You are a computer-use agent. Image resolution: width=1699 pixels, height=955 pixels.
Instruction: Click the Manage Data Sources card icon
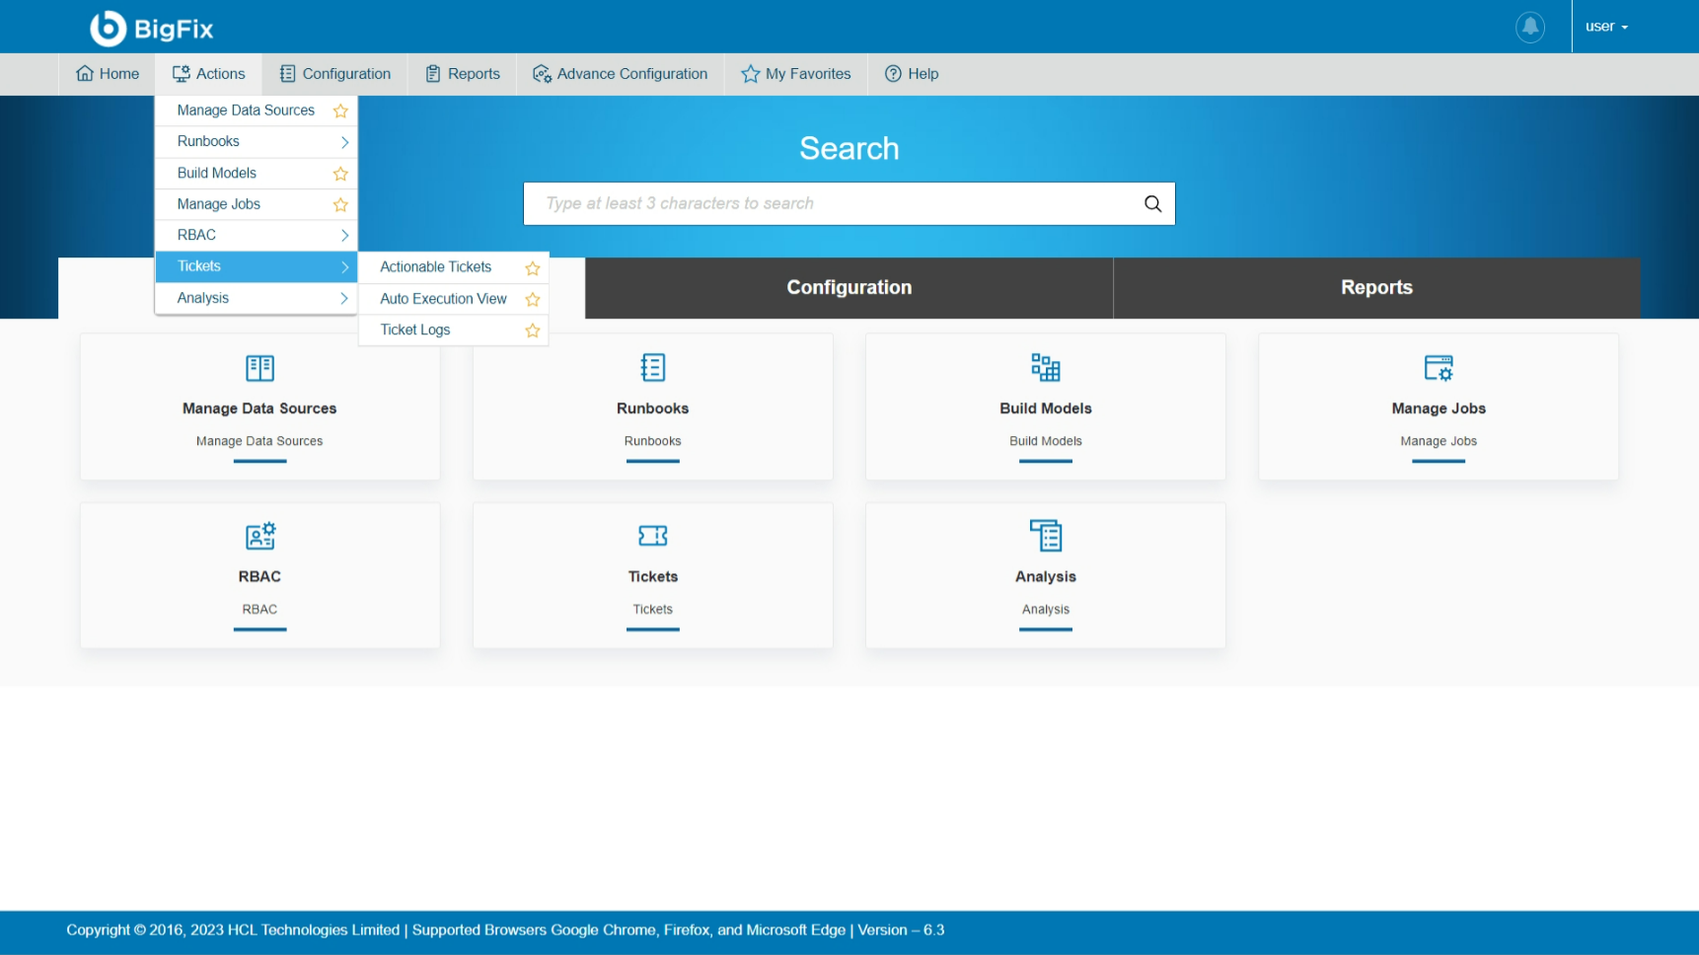coord(260,368)
